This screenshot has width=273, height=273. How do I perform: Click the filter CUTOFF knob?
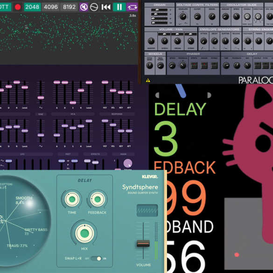tap(197, 16)
